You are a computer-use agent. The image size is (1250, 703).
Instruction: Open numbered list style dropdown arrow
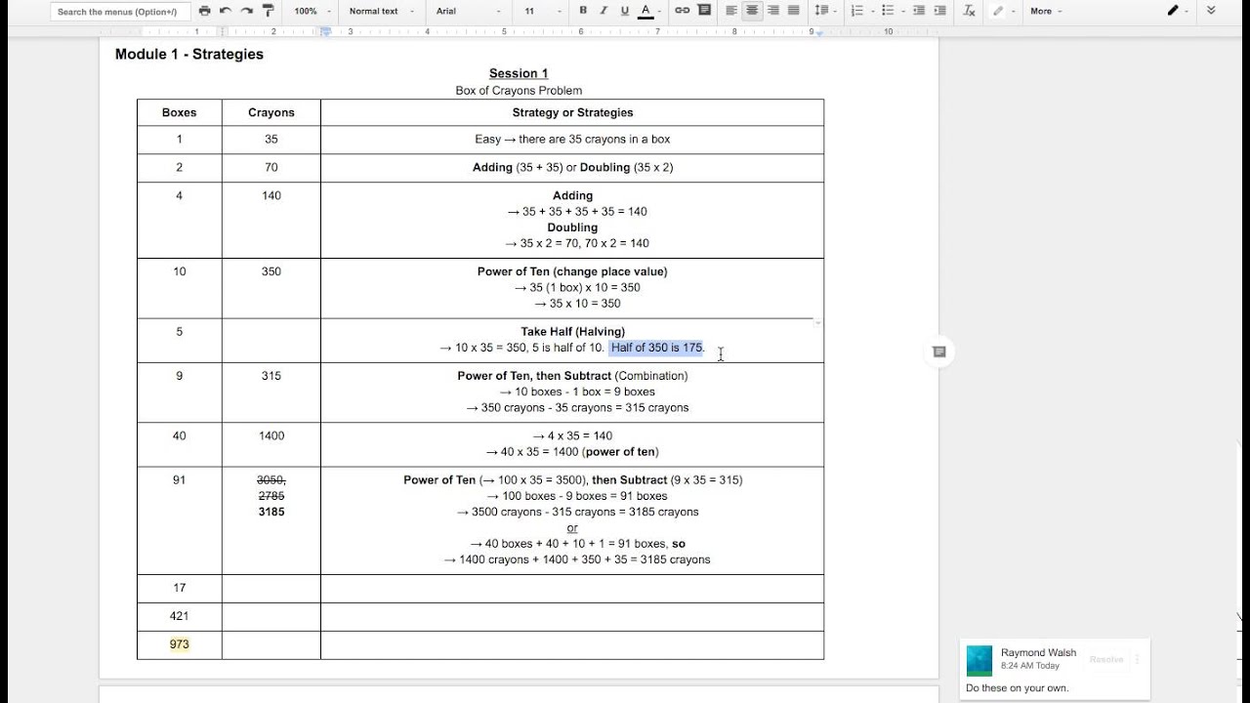[872, 11]
